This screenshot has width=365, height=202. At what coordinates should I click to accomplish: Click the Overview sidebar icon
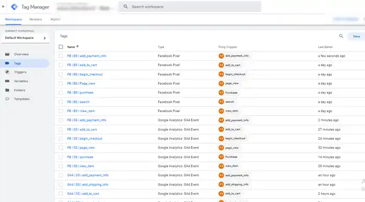tap(7, 54)
